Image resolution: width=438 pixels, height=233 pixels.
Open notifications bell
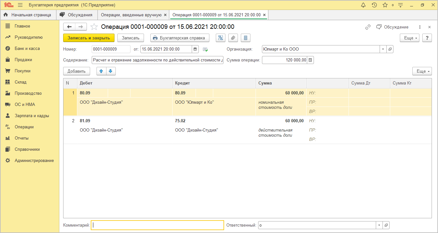(x=363, y=5)
